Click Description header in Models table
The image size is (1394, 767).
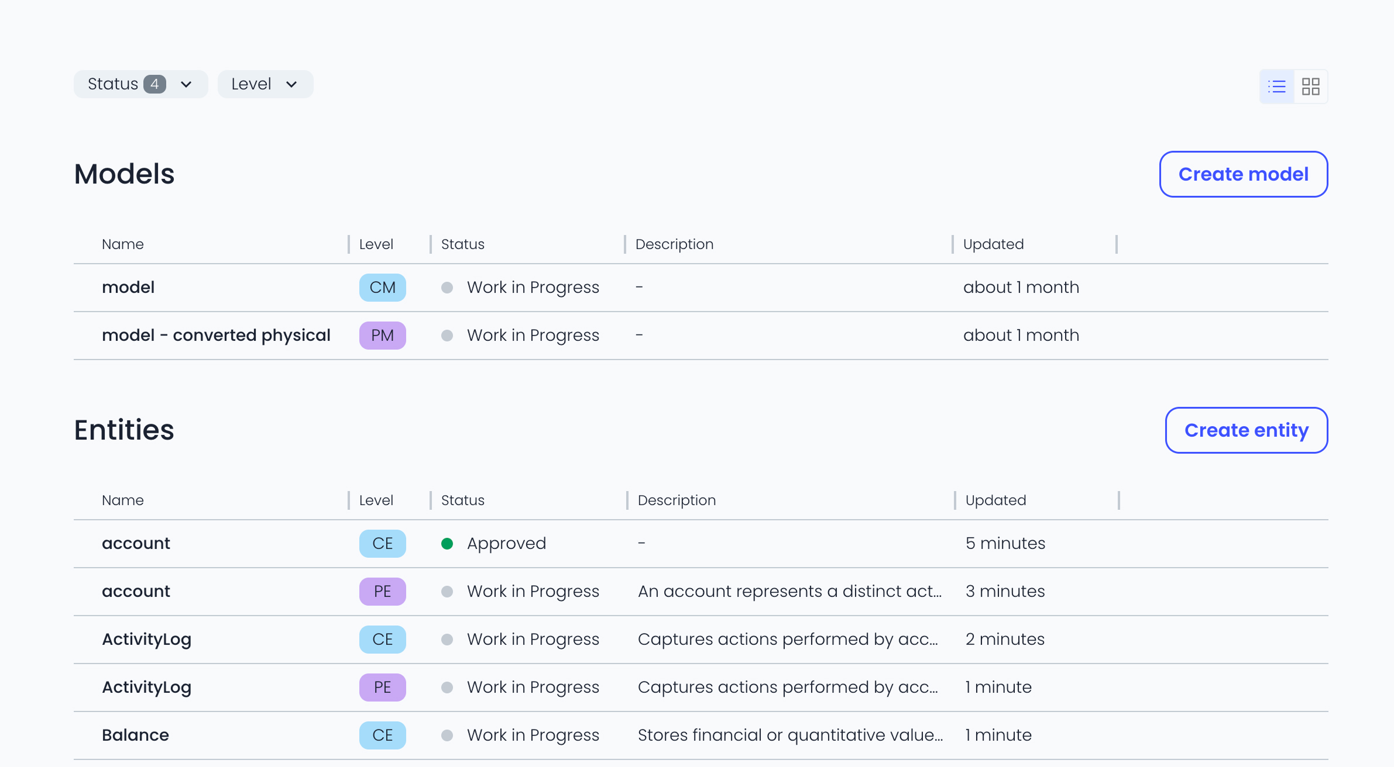pyautogui.click(x=674, y=244)
